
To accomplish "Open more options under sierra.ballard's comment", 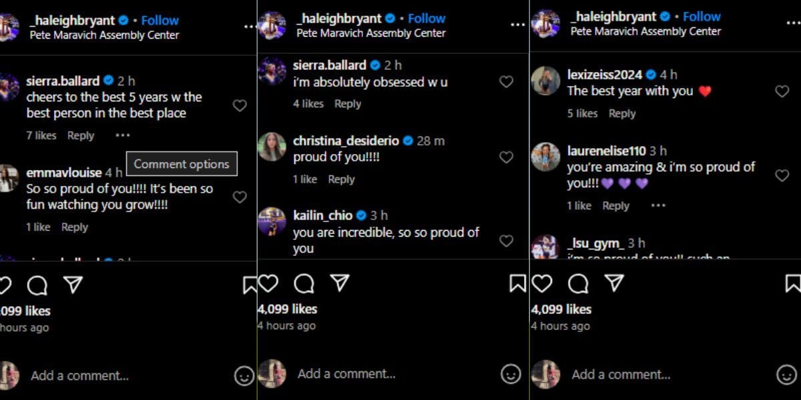I will point(123,135).
